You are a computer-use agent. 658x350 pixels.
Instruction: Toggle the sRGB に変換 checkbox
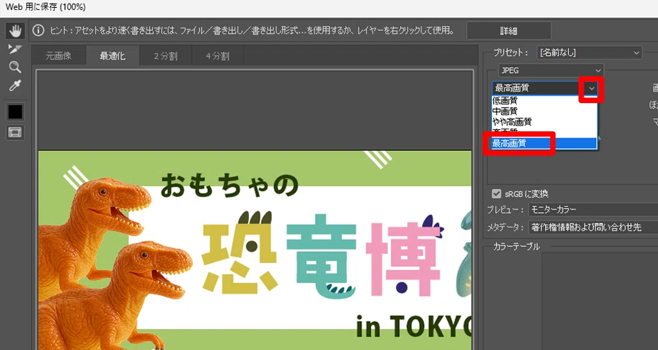tap(496, 194)
